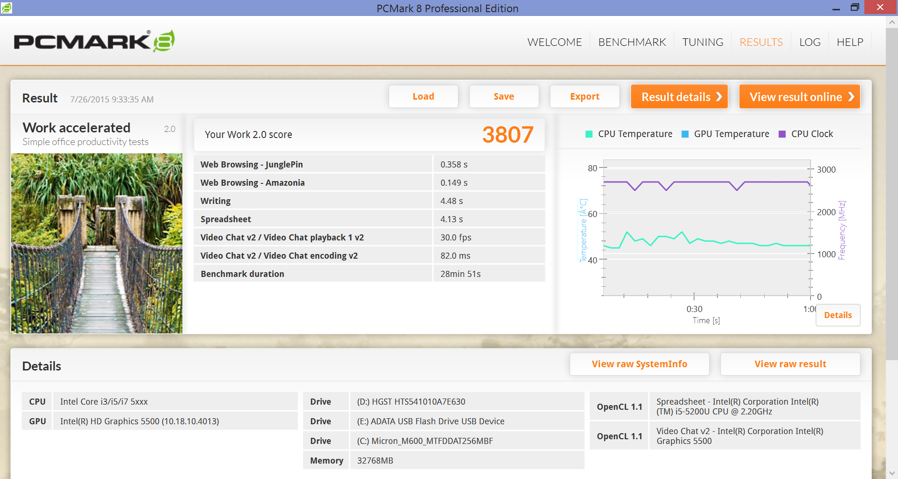Select the Writing test row

click(x=369, y=201)
